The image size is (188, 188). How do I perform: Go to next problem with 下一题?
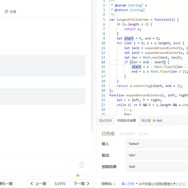coord(82,184)
